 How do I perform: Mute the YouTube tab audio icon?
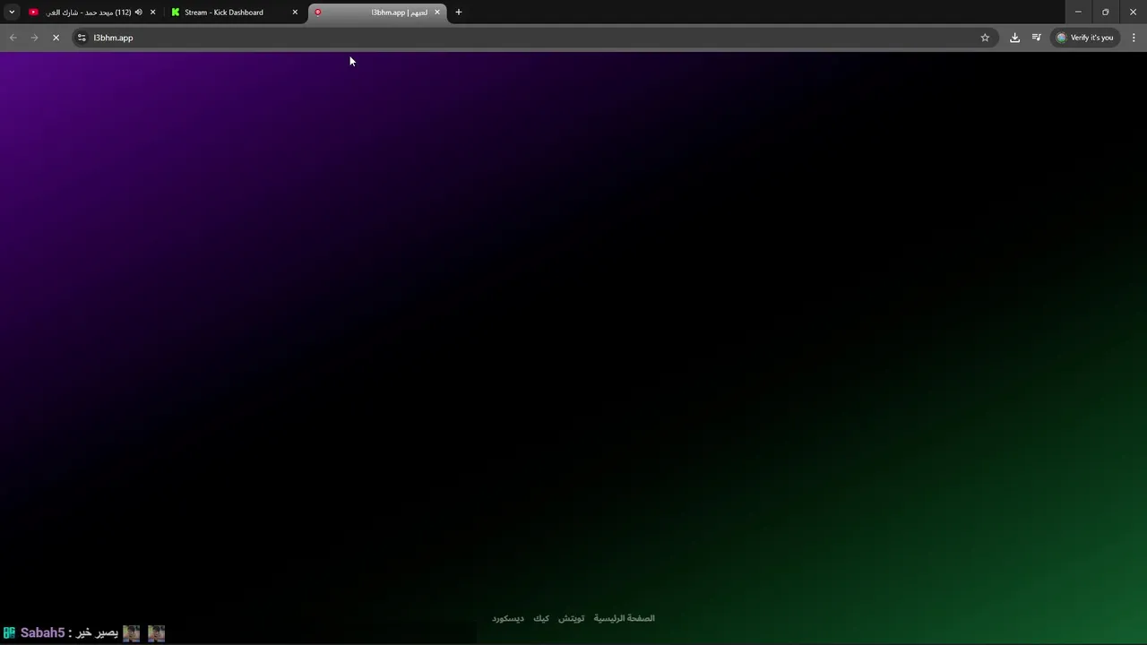tap(139, 13)
